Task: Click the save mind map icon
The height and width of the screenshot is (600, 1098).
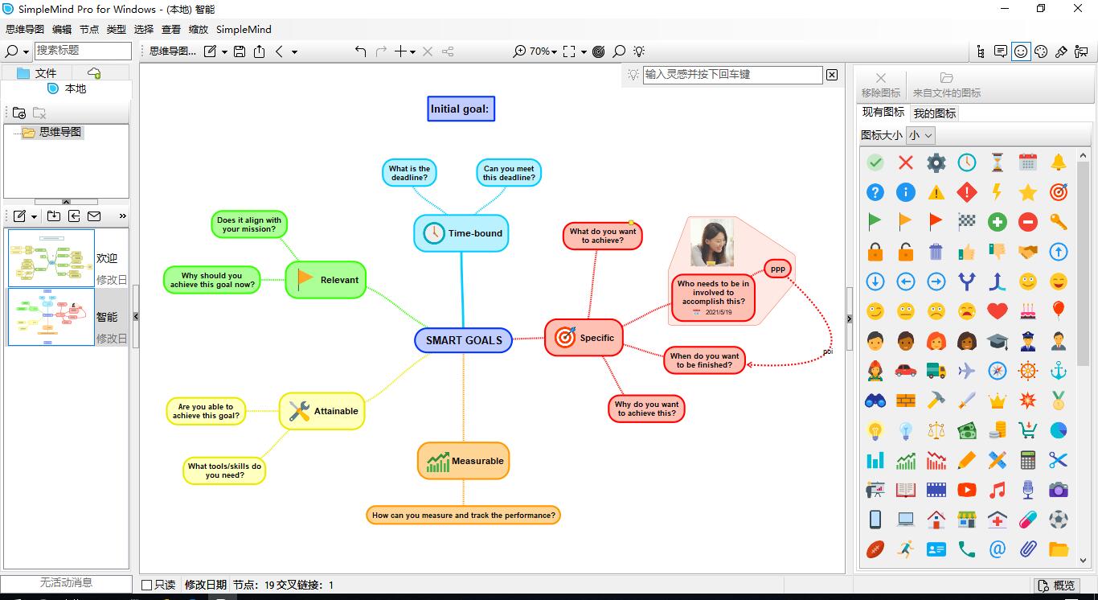Action: click(x=240, y=51)
